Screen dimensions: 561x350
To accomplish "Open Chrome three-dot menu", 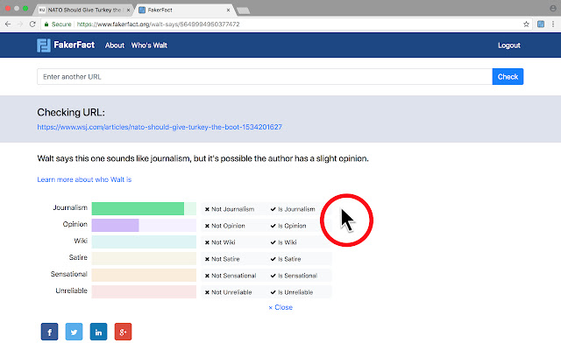I will pos(553,24).
